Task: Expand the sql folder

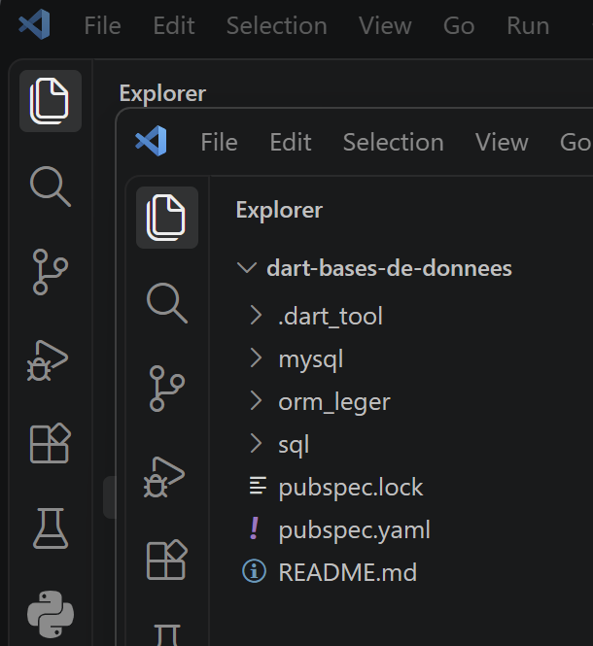Action: coord(256,444)
